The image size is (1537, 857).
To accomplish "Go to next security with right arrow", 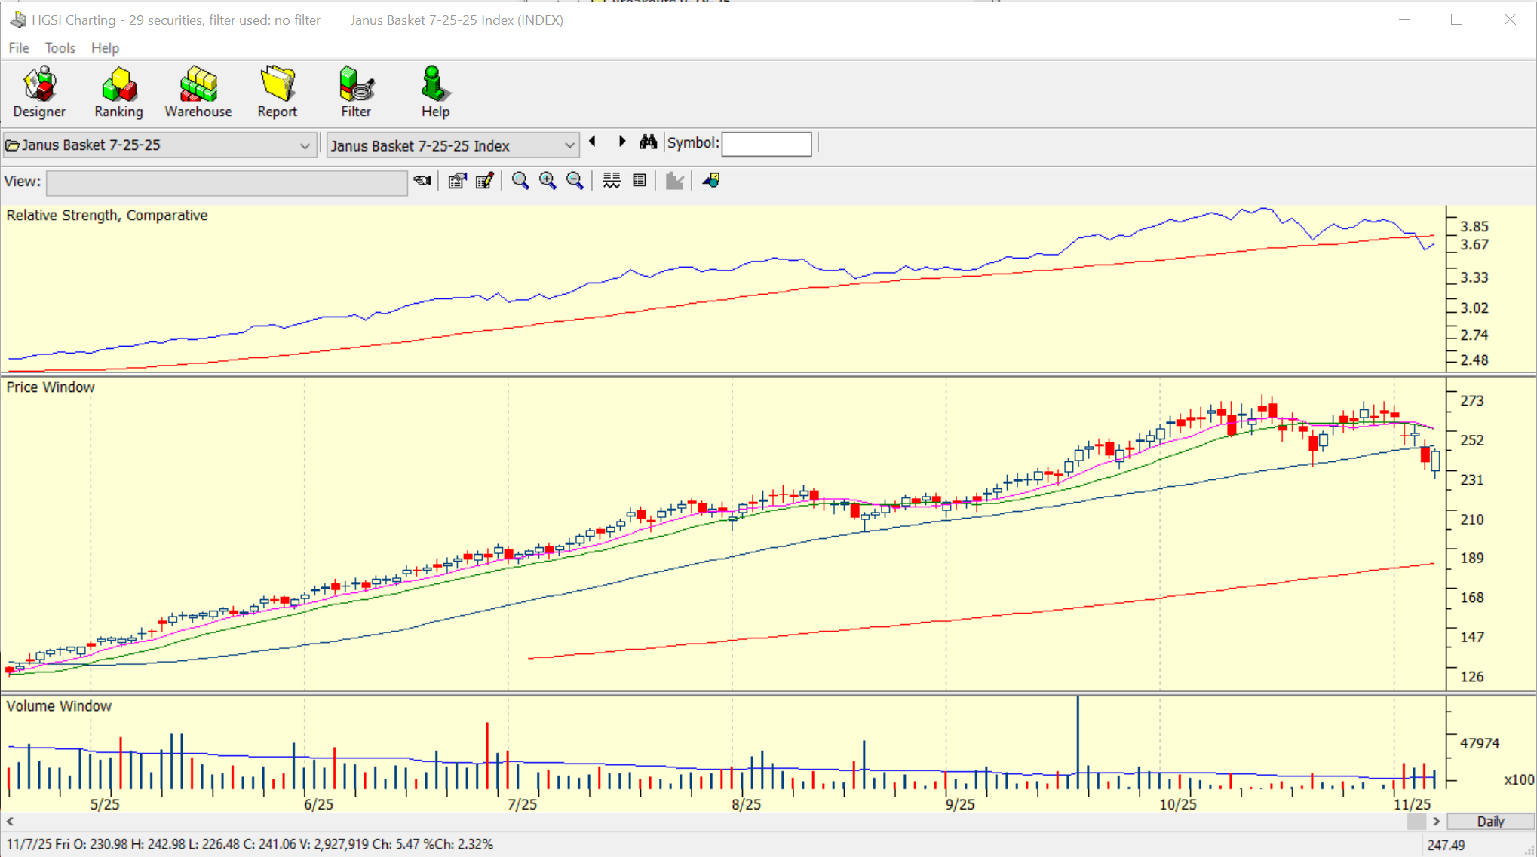I will coord(622,142).
